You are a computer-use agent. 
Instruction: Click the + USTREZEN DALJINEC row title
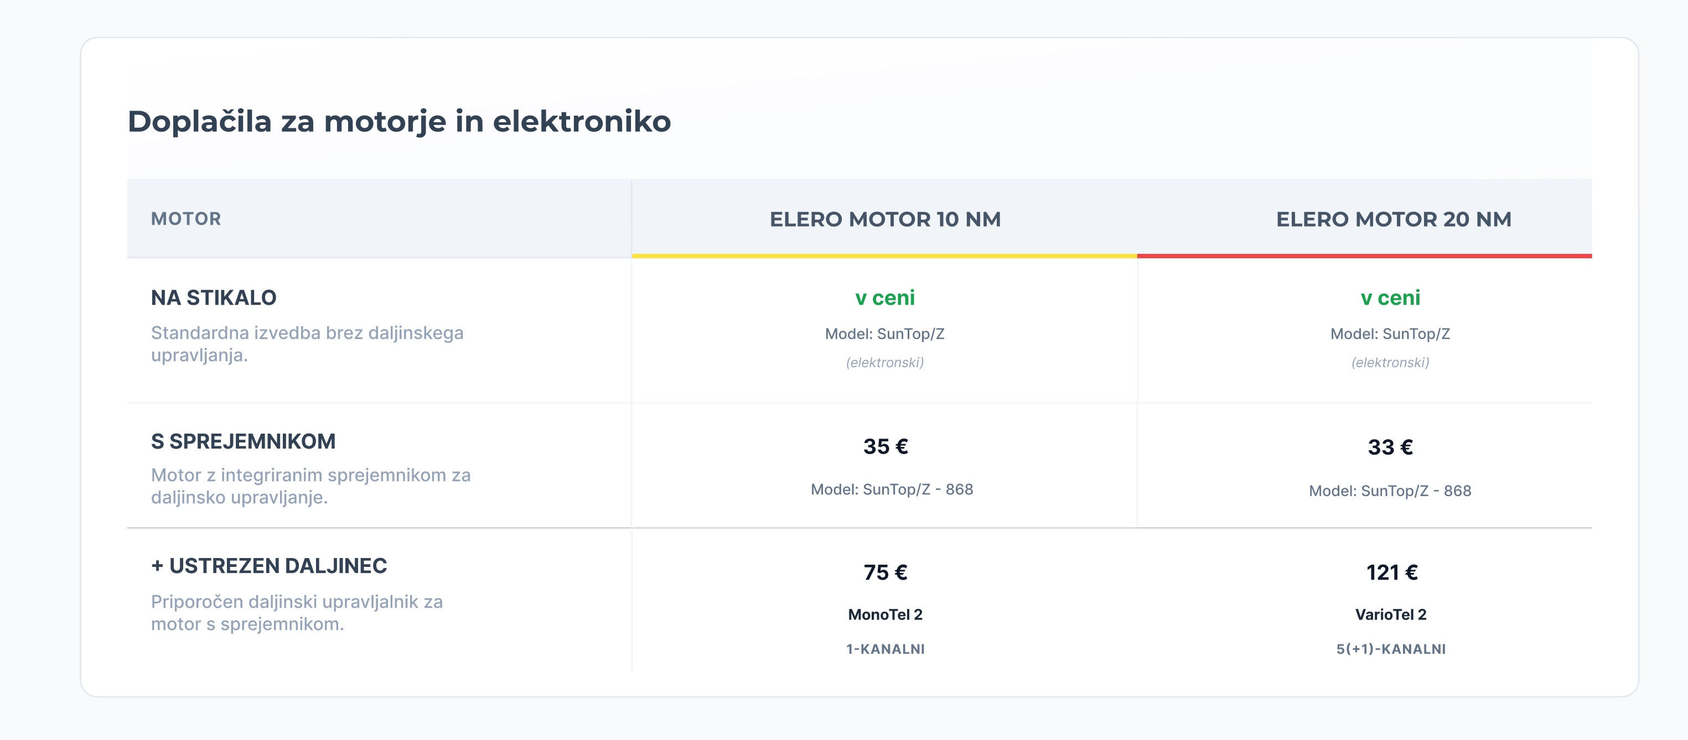268,566
